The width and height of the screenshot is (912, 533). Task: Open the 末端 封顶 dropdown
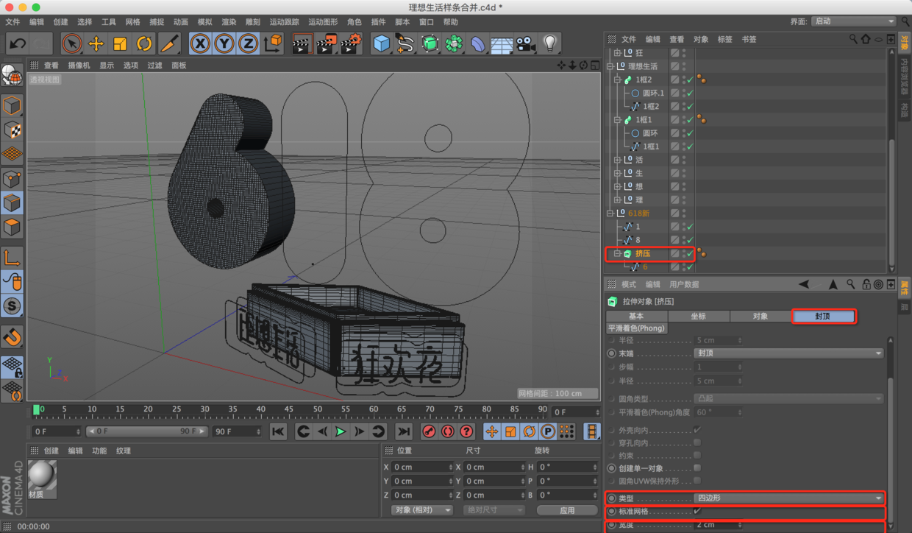click(789, 353)
